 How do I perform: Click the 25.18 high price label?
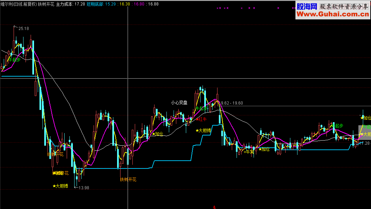coord(24,28)
